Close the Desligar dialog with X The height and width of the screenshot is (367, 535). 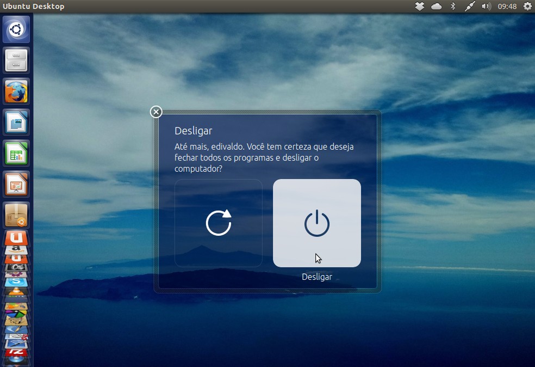(156, 112)
